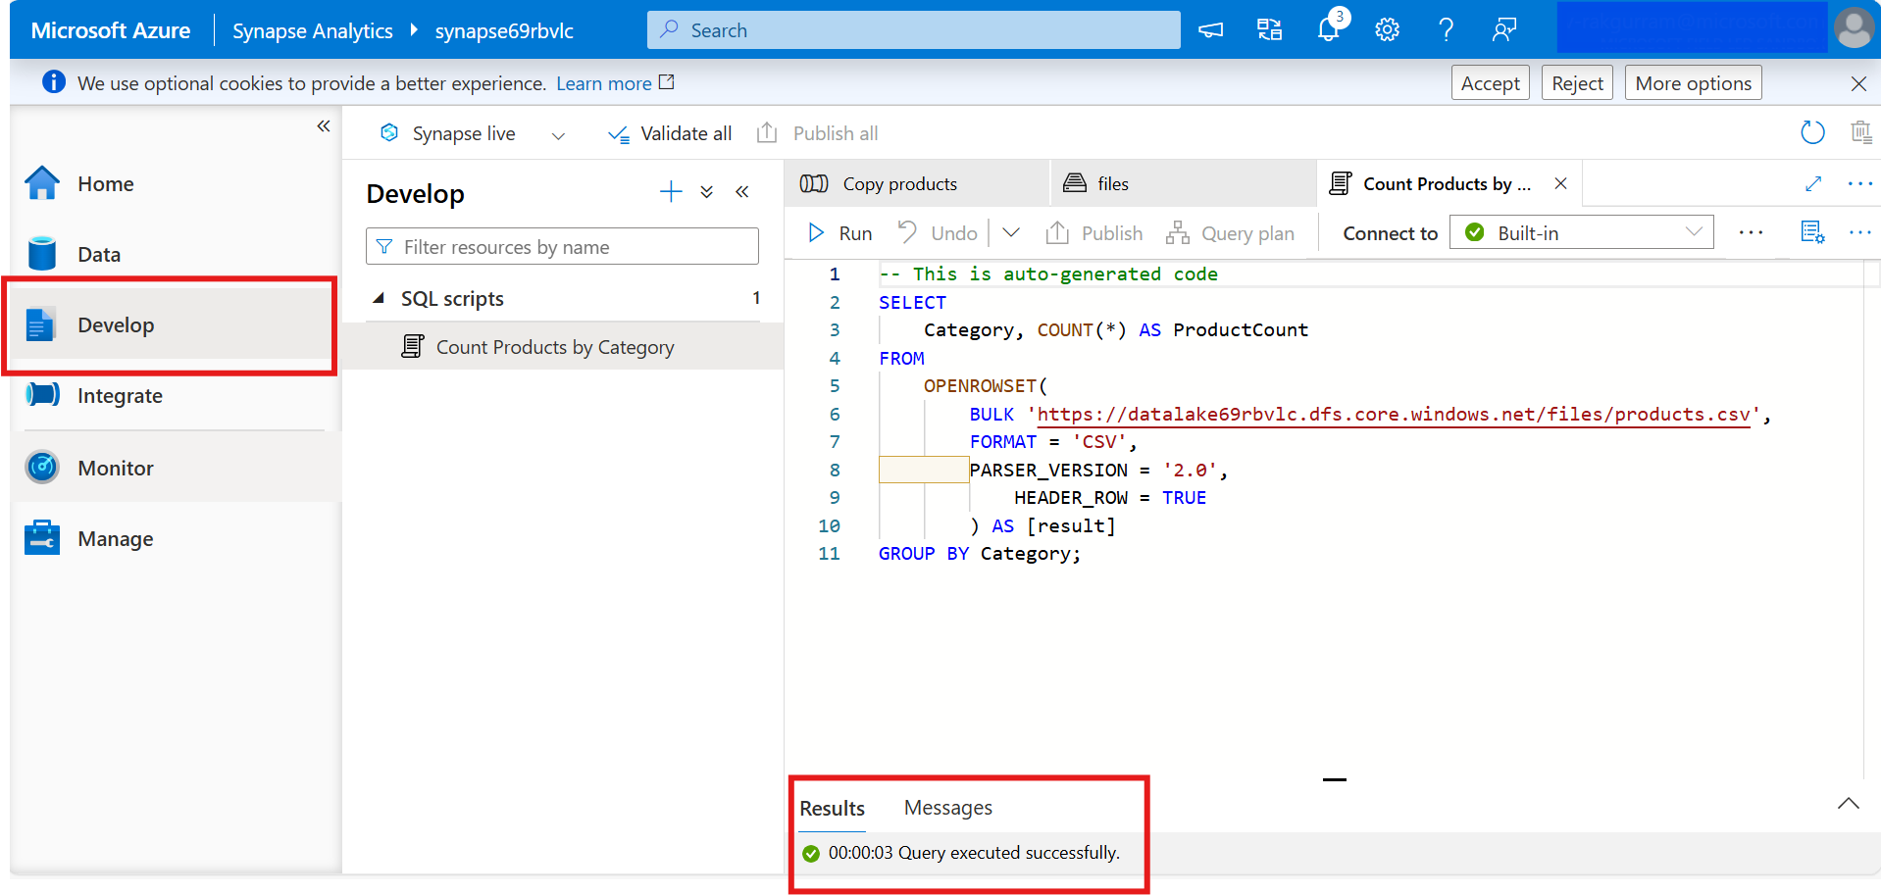Open the portal Settings gear

point(1387,30)
